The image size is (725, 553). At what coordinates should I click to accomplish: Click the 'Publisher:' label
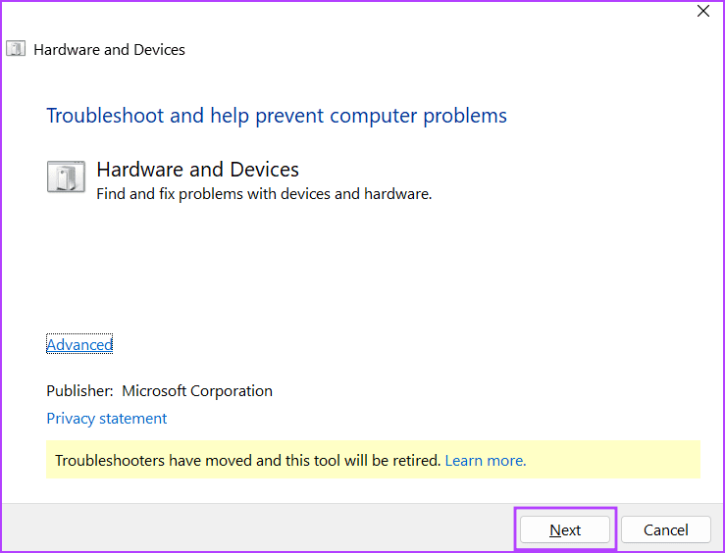[79, 391]
